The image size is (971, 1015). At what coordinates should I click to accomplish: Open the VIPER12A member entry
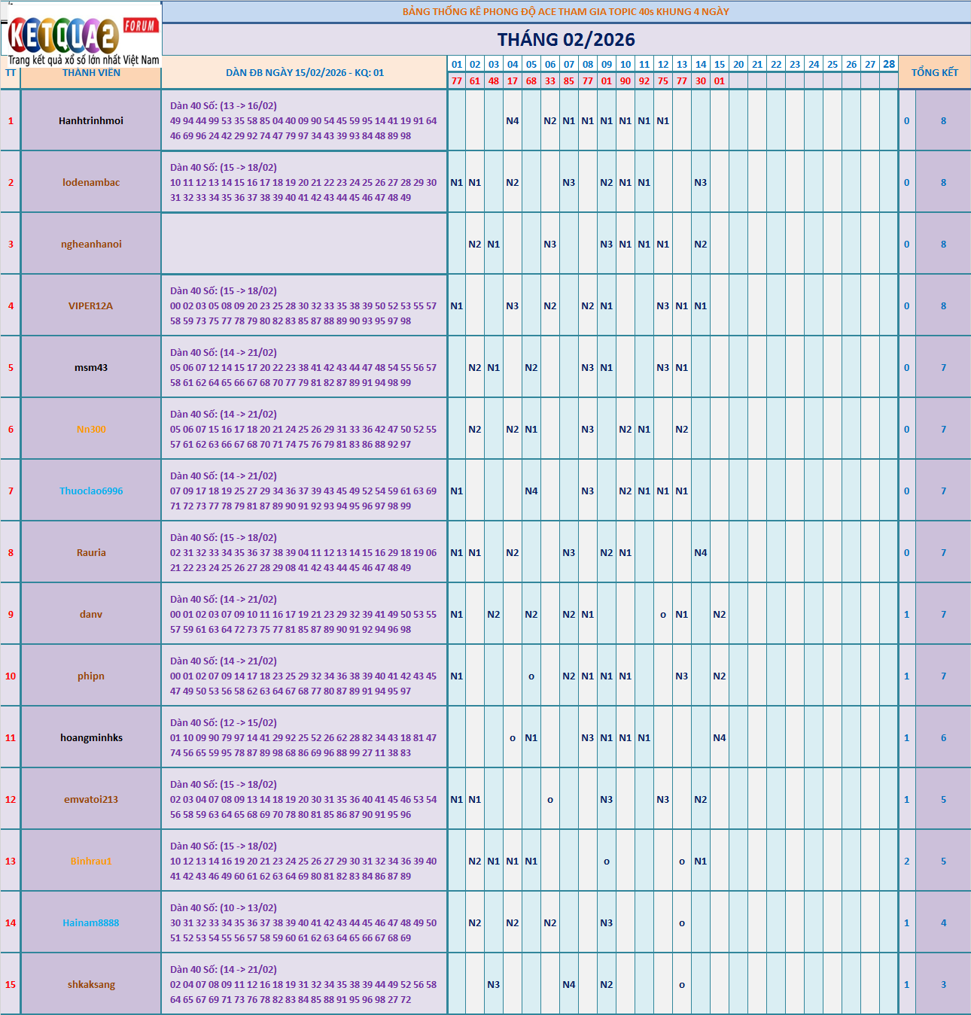[91, 306]
